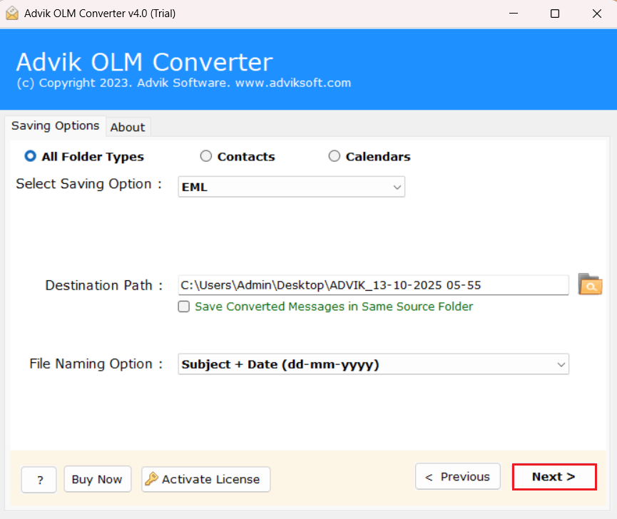Open the Saving Options tab

pos(55,125)
